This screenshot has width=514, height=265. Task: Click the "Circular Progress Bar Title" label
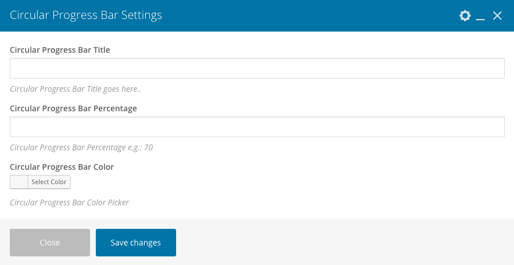[x=60, y=50]
